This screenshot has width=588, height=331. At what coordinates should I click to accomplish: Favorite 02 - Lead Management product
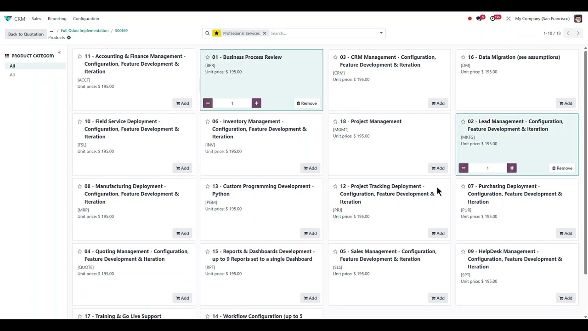coord(463,121)
